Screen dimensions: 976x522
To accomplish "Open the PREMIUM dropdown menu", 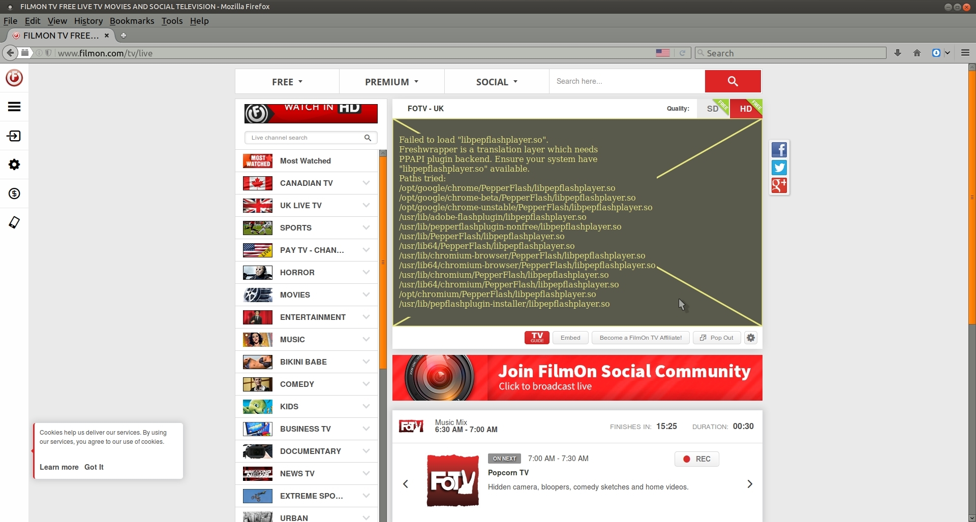I will coord(391,82).
